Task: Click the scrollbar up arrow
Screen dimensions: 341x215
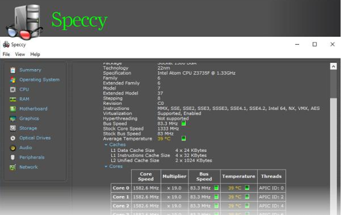Action: [333, 66]
